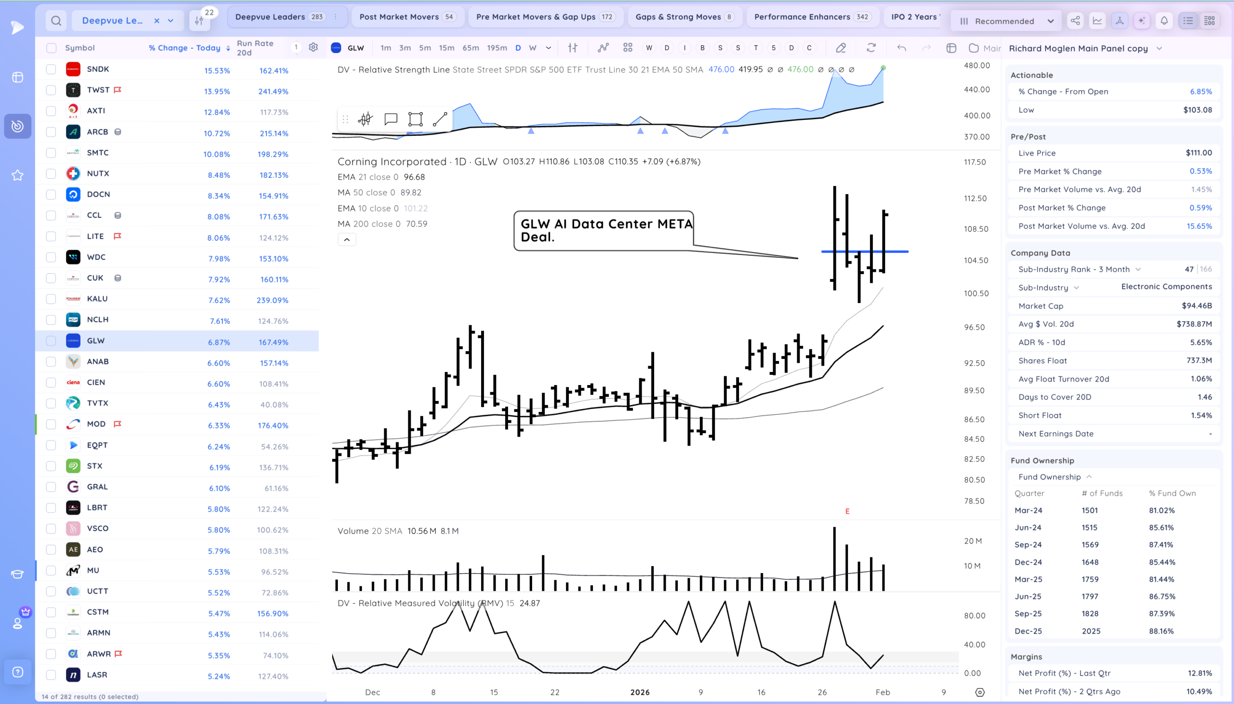The width and height of the screenshot is (1234, 704).
Task: Select the trend line drawing tool
Action: [440, 119]
